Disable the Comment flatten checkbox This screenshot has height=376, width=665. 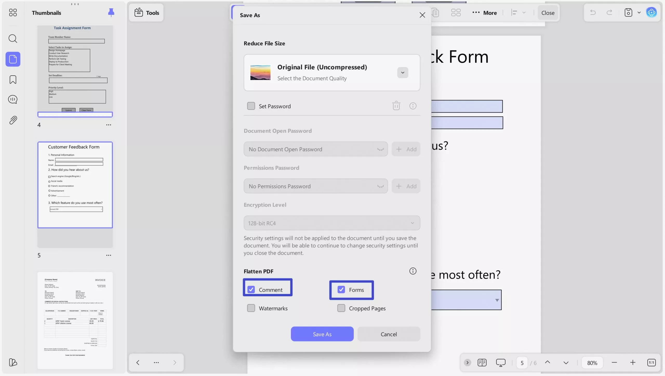tap(251, 289)
